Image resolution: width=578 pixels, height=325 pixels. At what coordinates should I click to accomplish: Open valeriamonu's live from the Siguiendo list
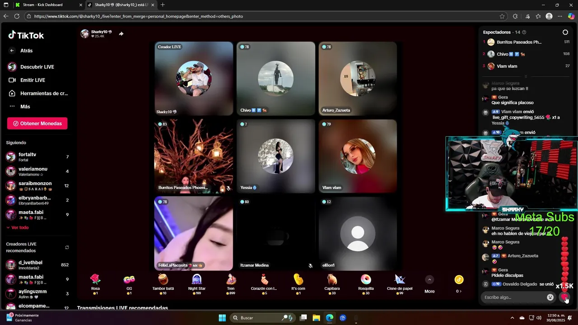click(37, 171)
